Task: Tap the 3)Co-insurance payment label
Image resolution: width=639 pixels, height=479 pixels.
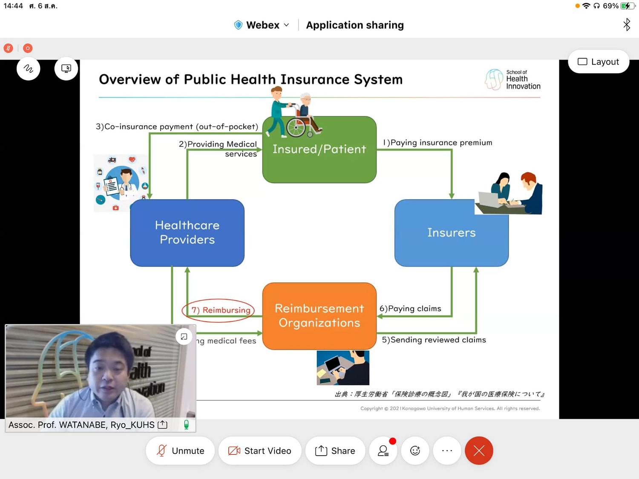Action: (x=177, y=126)
